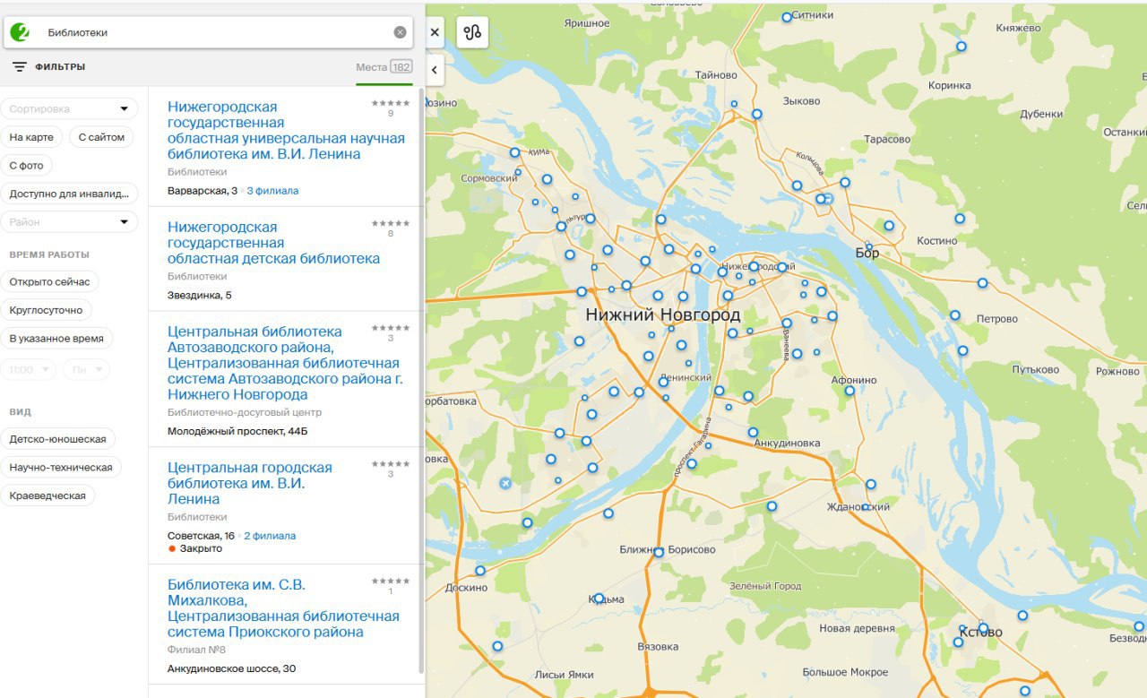
Task: Click the green 2GIS logo icon
Action: [x=19, y=32]
